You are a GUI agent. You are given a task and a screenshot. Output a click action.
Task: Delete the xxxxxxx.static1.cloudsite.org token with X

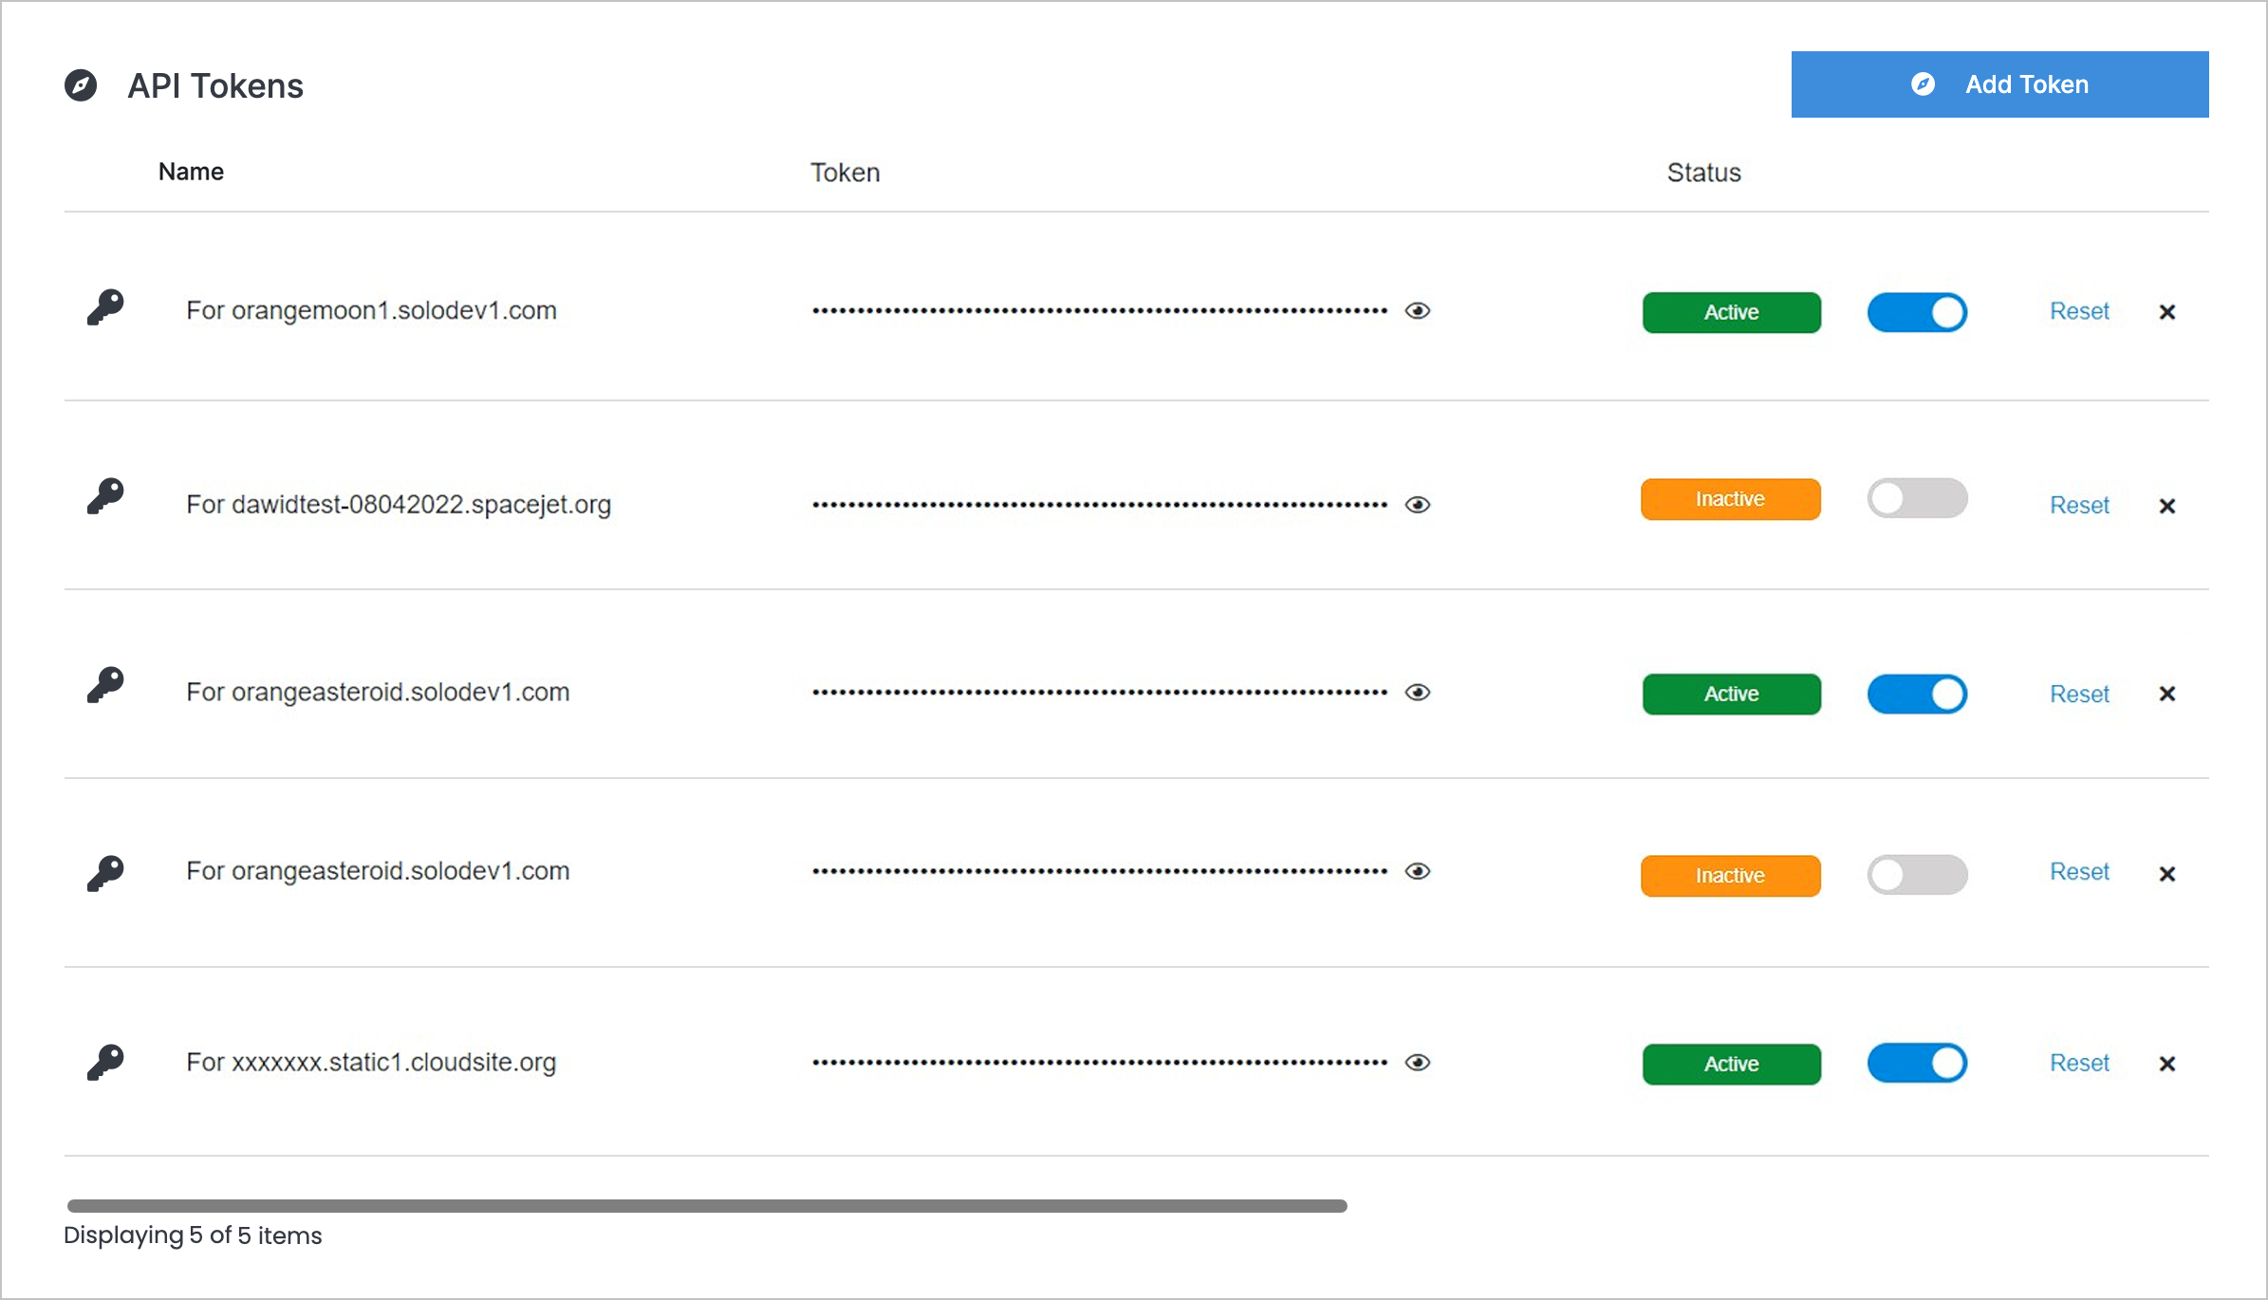(2167, 1064)
